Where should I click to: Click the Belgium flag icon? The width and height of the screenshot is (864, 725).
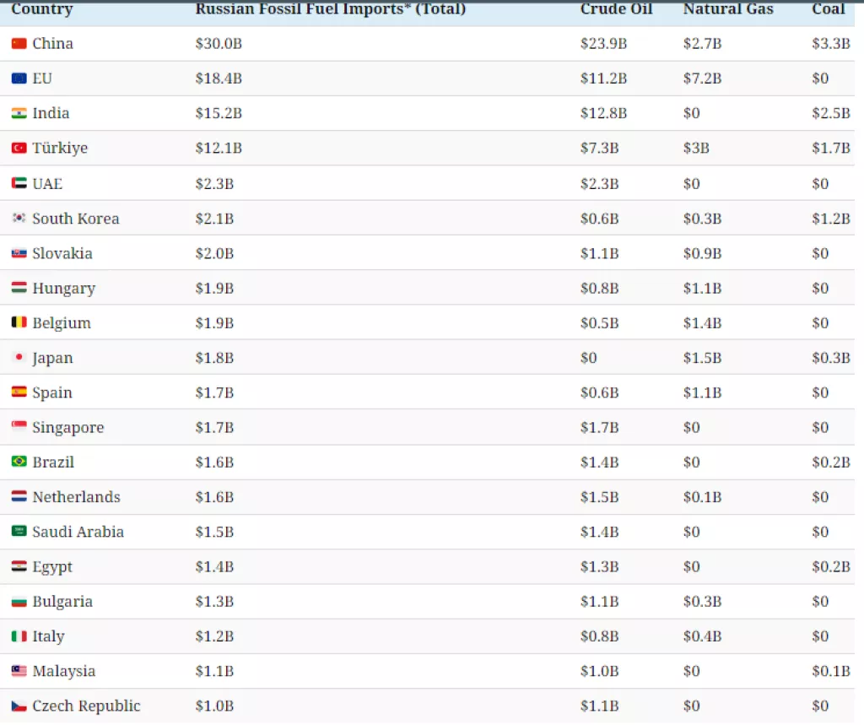(19, 322)
